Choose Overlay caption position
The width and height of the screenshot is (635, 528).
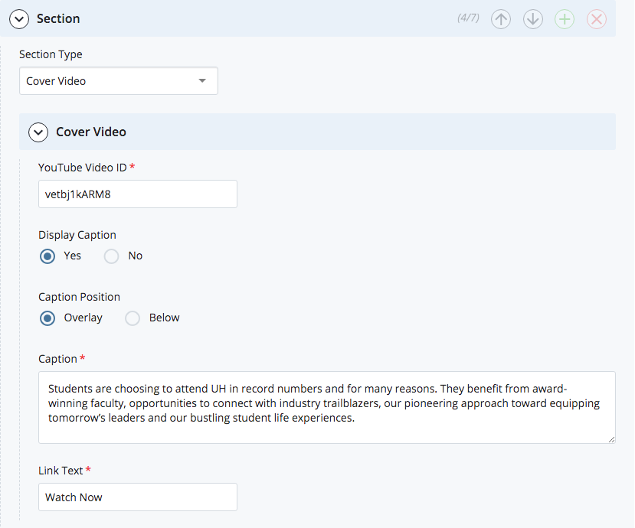tap(47, 318)
